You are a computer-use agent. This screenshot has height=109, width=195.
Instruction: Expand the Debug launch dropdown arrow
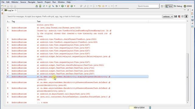tap(59, 6)
